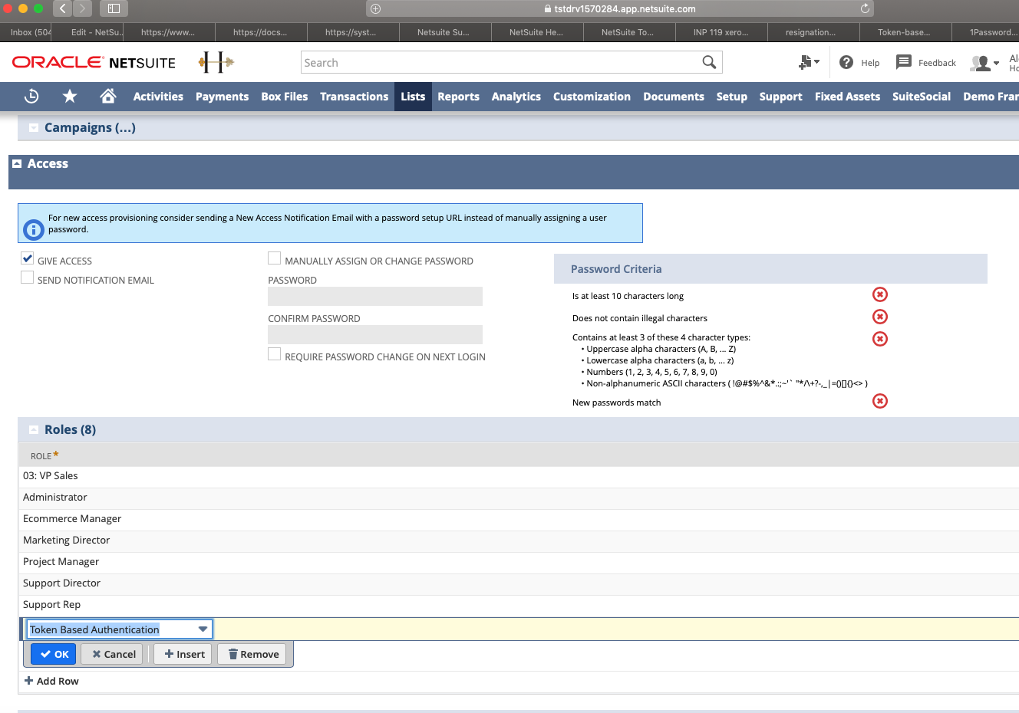The image size is (1019, 713).
Task: Click the Oracle NetSuite logo
Action: pyautogui.click(x=94, y=62)
